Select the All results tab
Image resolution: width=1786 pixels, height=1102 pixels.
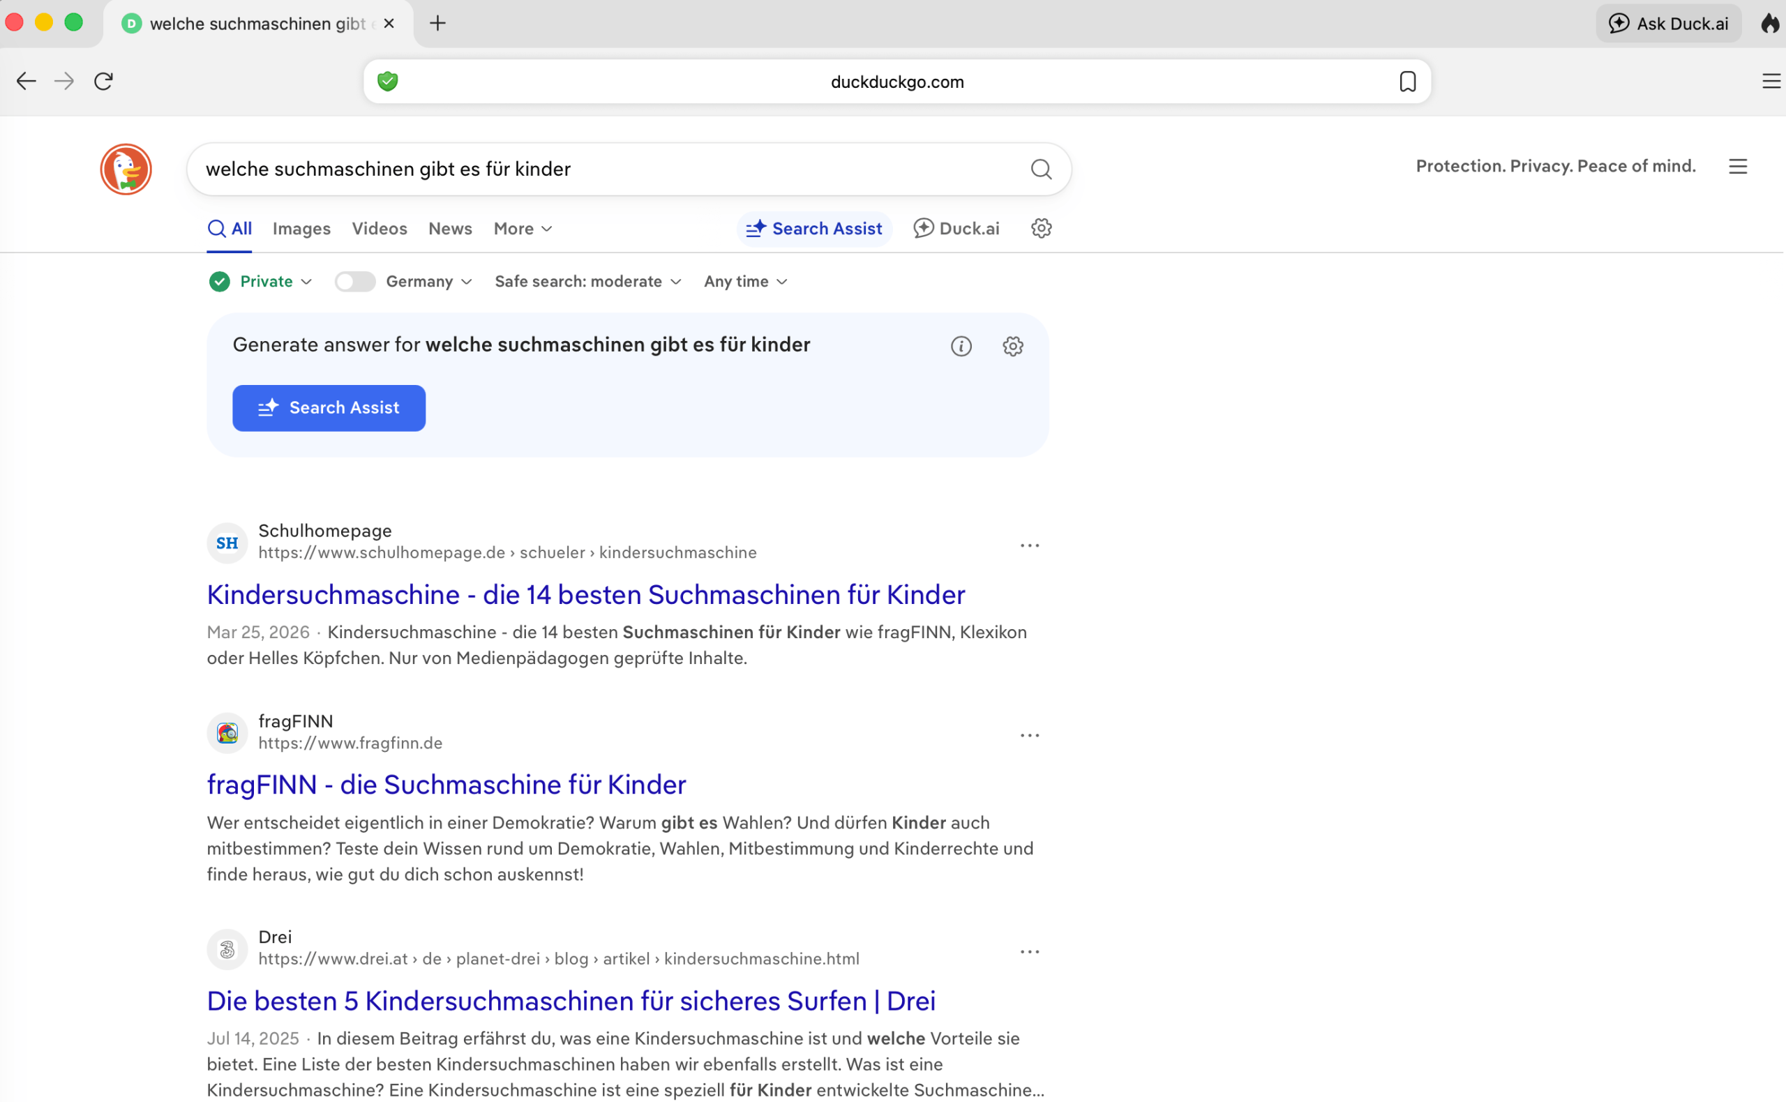click(230, 229)
